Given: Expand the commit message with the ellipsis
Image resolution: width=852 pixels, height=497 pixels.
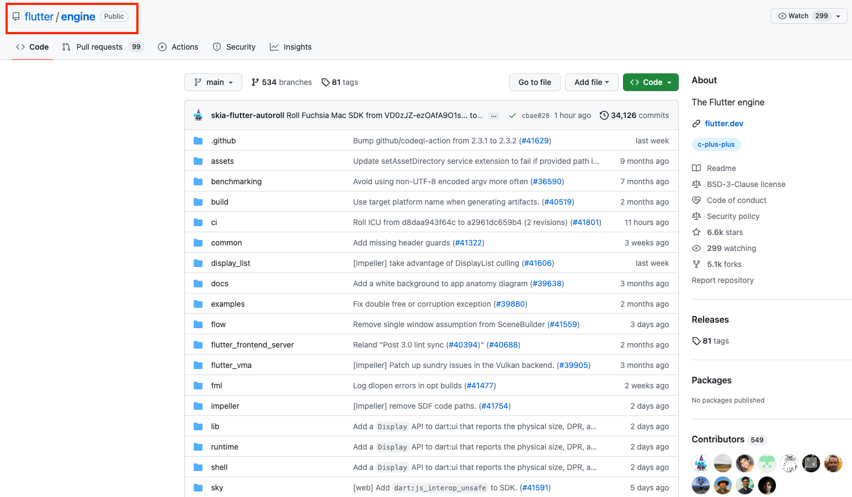Looking at the screenshot, I should 493,115.
